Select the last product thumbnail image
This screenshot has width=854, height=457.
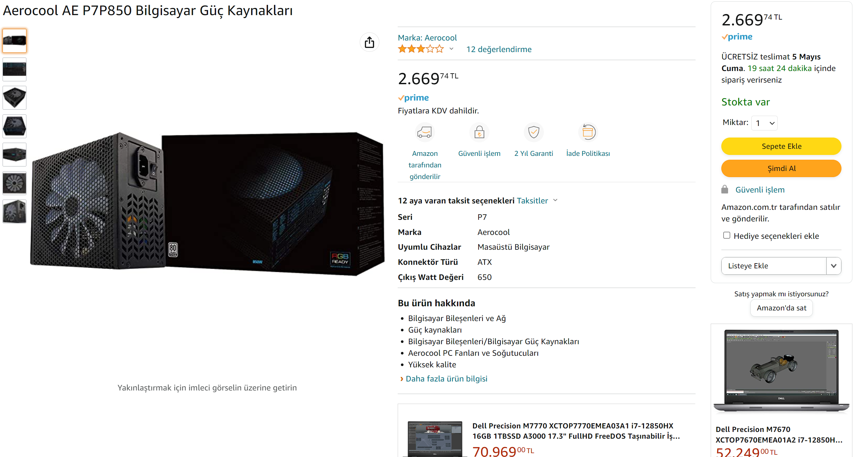(14, 211)
